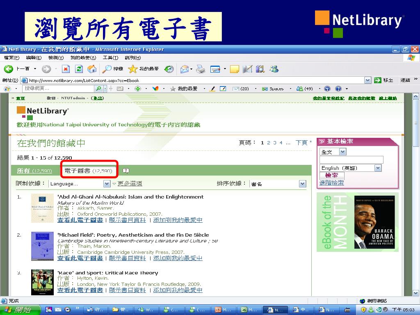The height and width of the screenshot is (315, 420).
Task: Click the highlighter pen icon in Live toolbar
Action: (x=212, y=89)
